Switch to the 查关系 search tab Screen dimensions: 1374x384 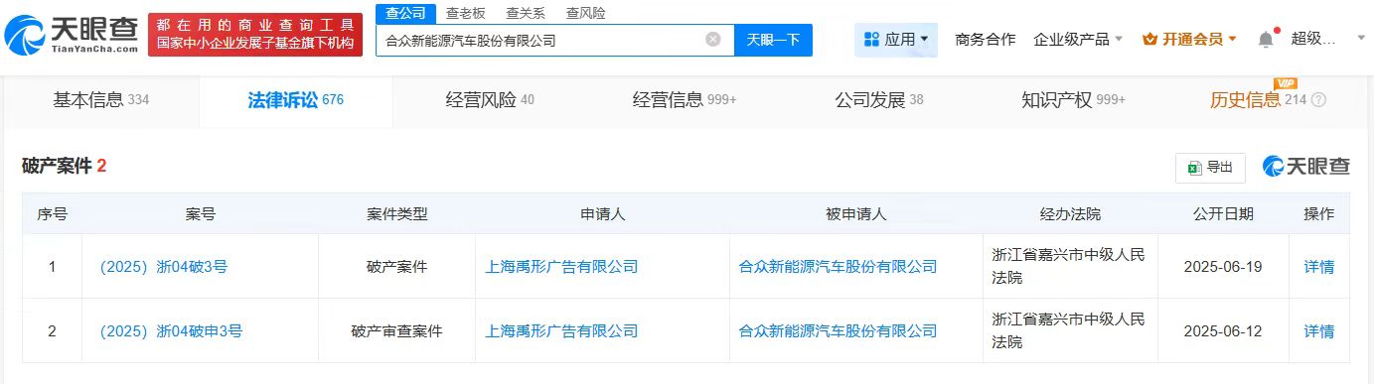point(526,13)
